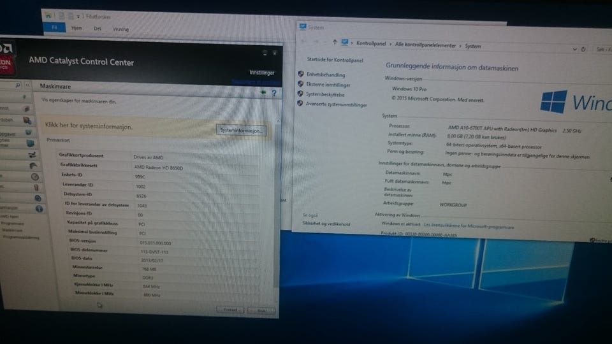Select Programvare in Catalyst sidebar

point(11,224)
